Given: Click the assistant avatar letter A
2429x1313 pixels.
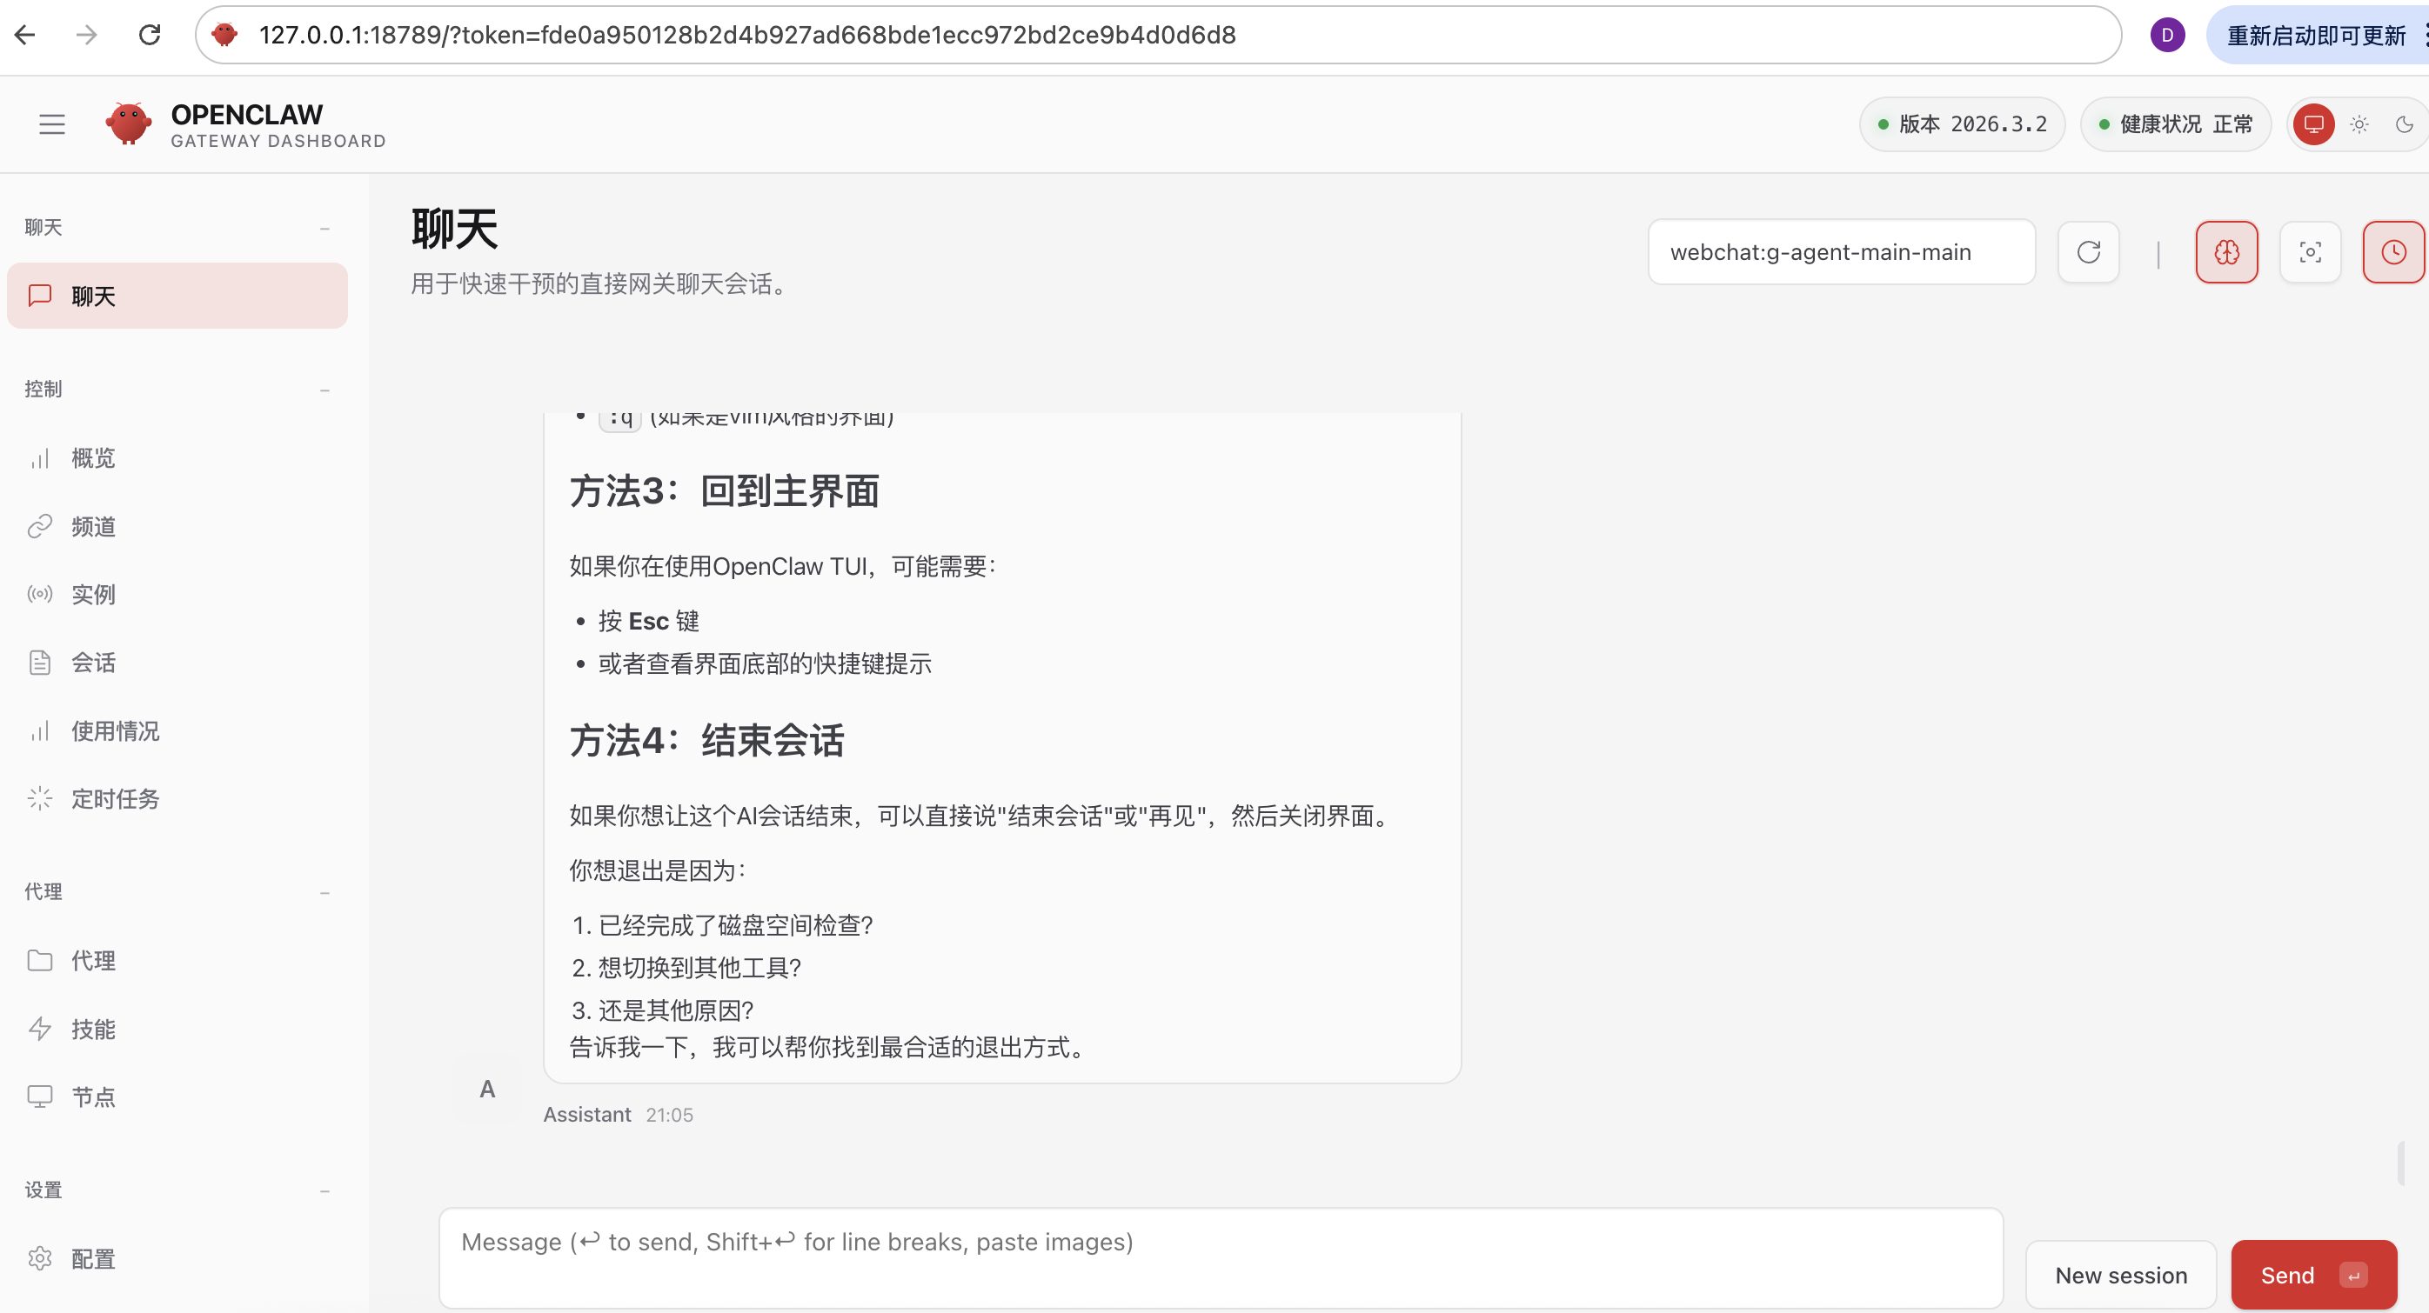Looking at the screenshot, I should tap(486, 1089).
